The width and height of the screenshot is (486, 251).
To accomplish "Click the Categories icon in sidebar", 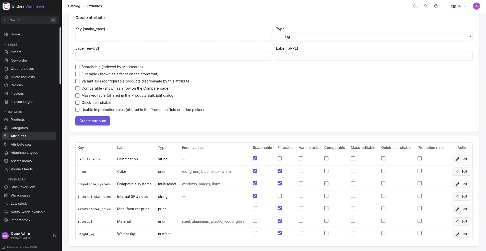I will 6,128.
